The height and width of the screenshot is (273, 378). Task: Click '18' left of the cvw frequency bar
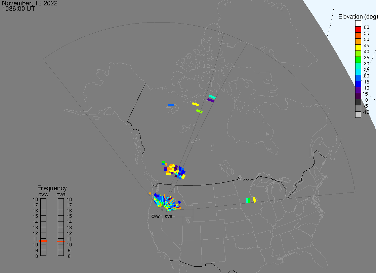(35, 200)
